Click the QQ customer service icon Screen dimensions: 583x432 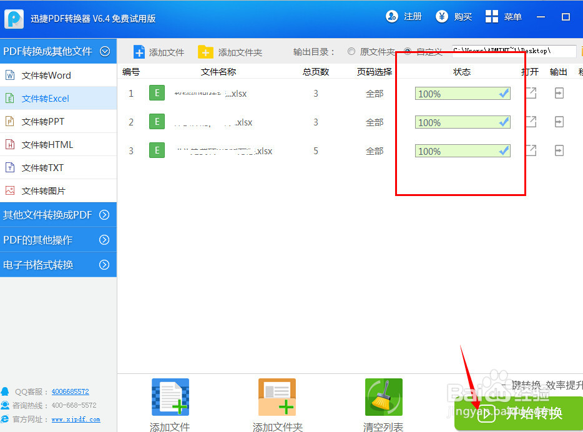click(5, 391)
